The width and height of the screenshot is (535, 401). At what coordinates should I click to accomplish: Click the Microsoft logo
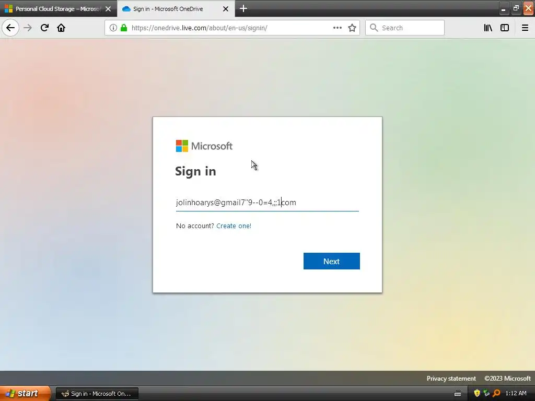point(204,146)
